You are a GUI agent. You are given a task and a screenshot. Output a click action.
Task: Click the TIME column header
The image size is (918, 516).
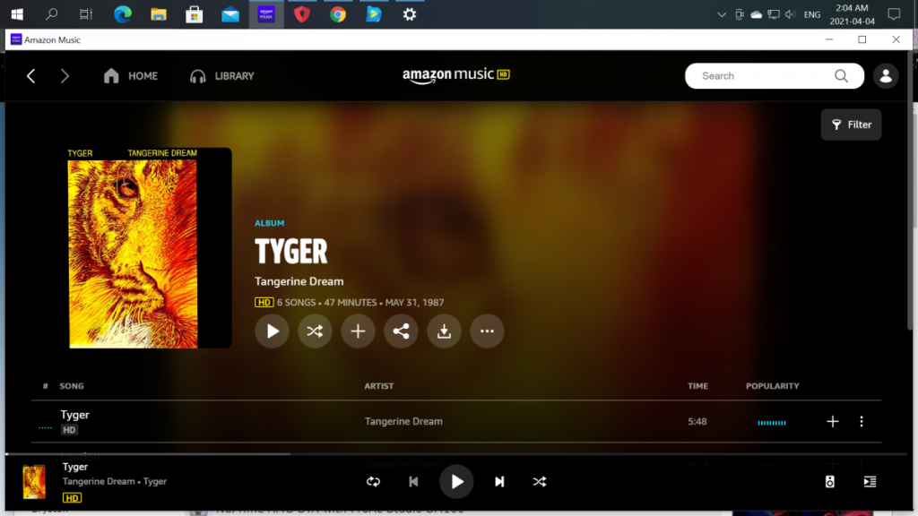point(697,386)
